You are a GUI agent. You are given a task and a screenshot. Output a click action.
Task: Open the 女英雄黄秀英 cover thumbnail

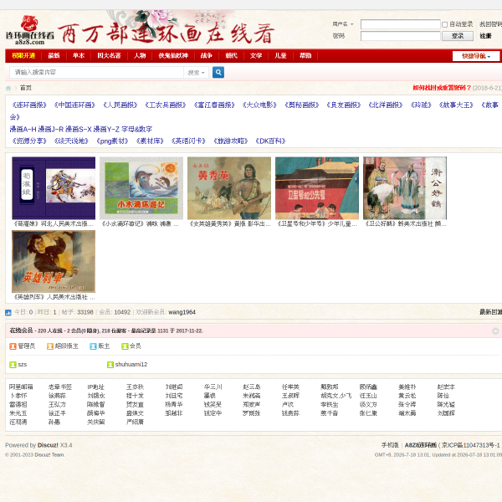pyautogui.click(x=229, y=188)
